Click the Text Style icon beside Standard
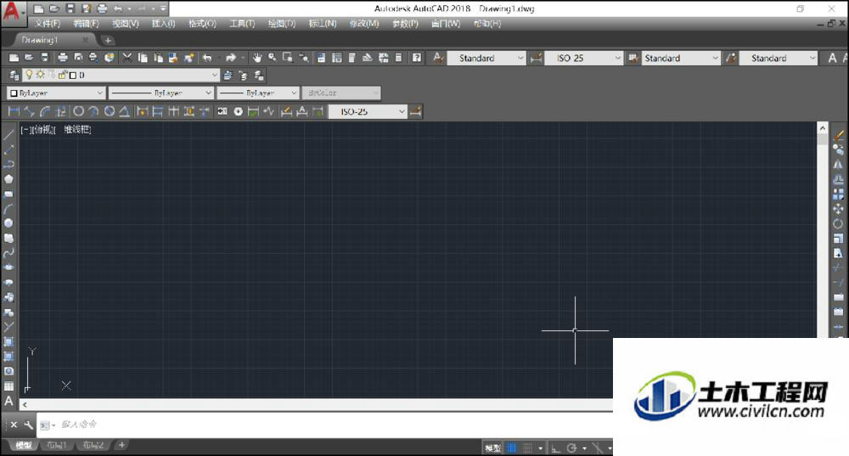The image size is (849, 456). (439, 58)
